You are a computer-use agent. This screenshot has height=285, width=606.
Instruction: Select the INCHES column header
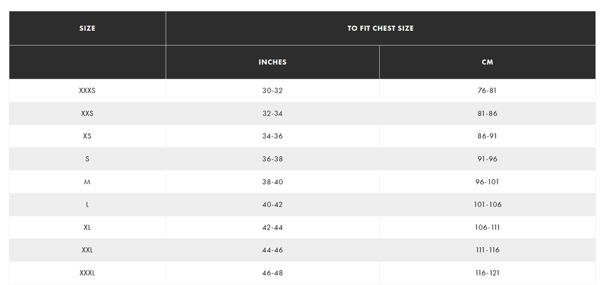pyautogui.click(x=272, y=62)
